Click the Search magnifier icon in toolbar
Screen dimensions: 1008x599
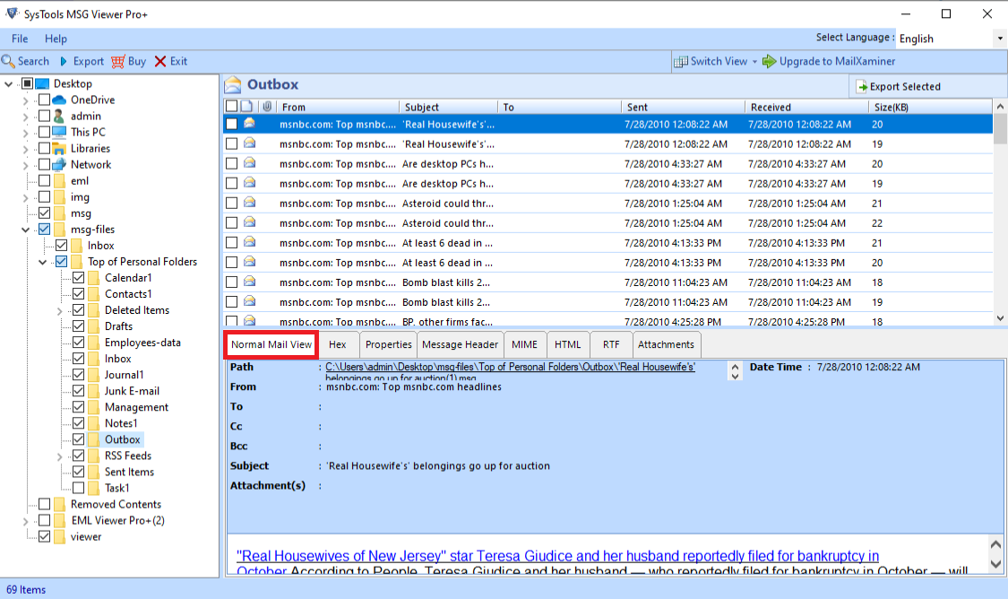click(x=8, y=61)
